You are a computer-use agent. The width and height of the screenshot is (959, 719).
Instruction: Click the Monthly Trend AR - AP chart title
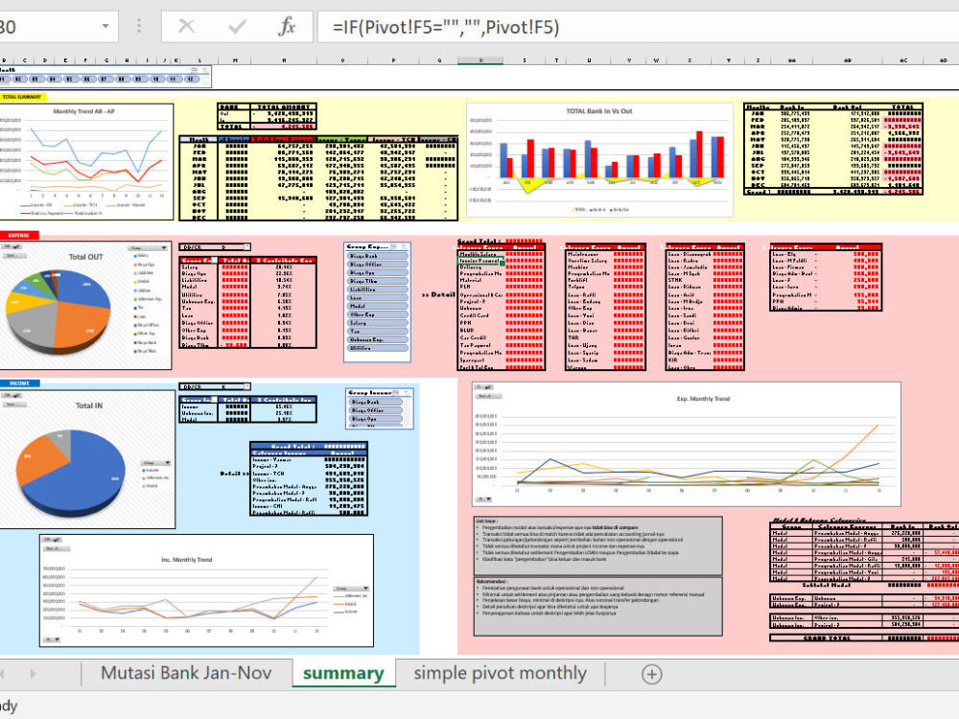coord(83,111)
